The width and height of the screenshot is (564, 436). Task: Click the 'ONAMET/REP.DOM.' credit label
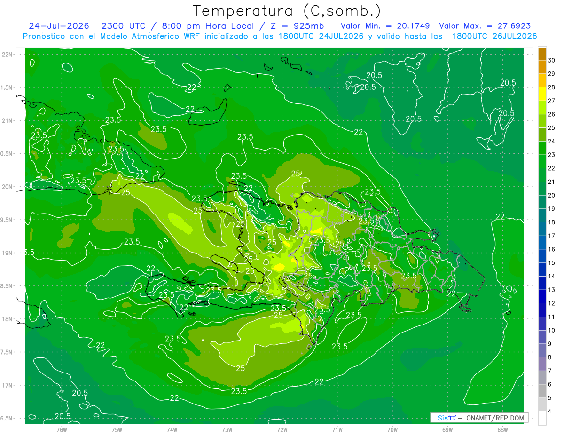point(496,418)
